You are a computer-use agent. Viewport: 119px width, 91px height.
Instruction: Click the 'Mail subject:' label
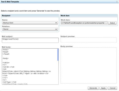click(8, 36)
